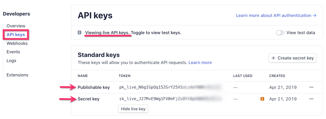Click the plus icon on Create secret key
326x119 pixels.
coord(273,58)
